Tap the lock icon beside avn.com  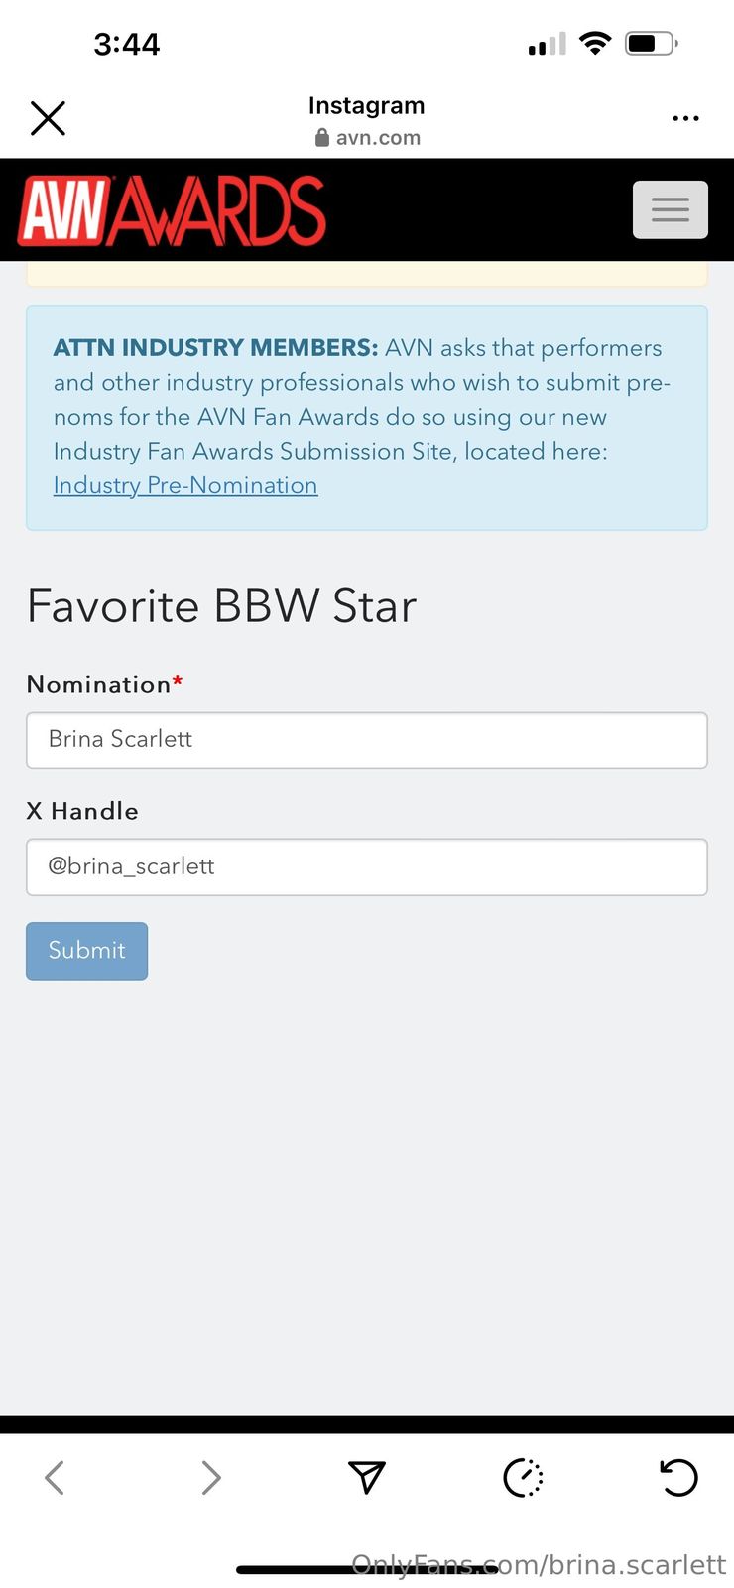[322, 138]
